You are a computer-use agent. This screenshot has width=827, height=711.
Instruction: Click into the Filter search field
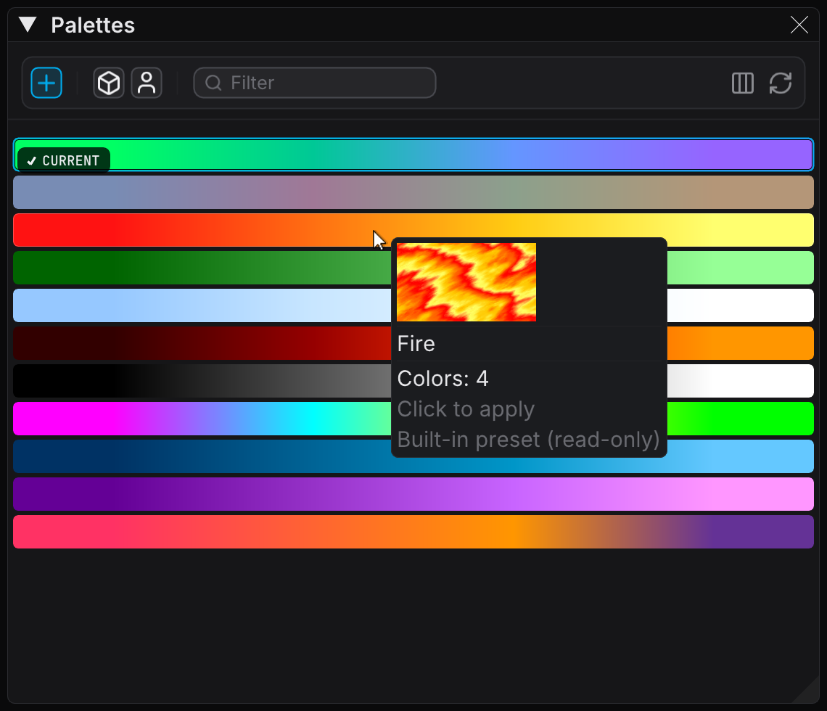pyautogui.click(x=315, y=83)
